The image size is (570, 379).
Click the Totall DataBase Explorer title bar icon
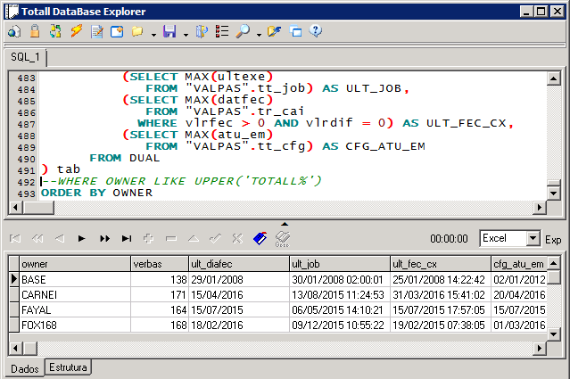(12, 12)
